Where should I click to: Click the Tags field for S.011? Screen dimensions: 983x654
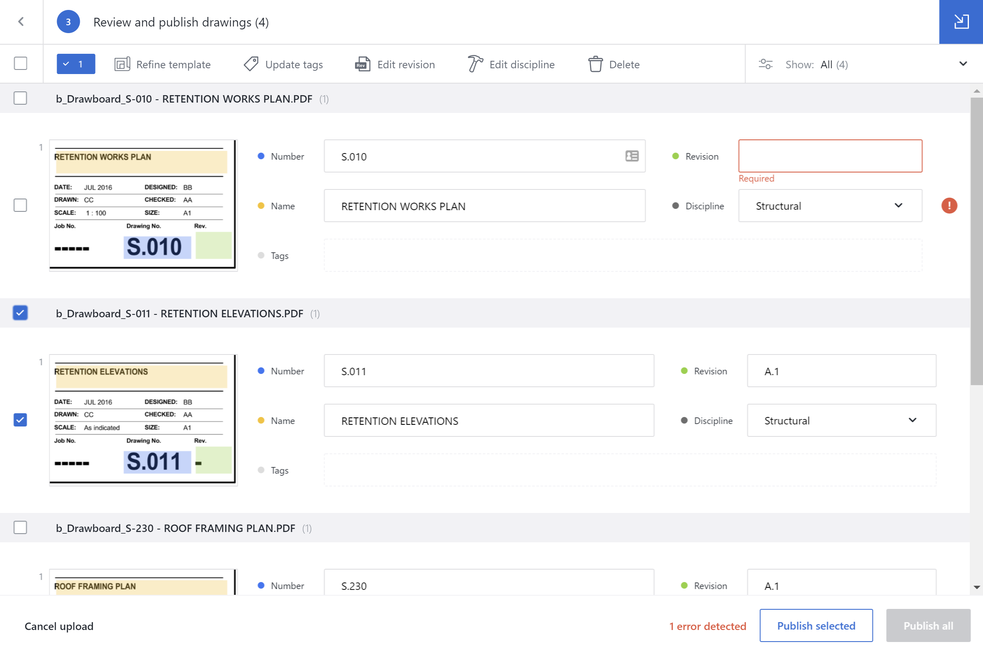click(x=630, y=470)
